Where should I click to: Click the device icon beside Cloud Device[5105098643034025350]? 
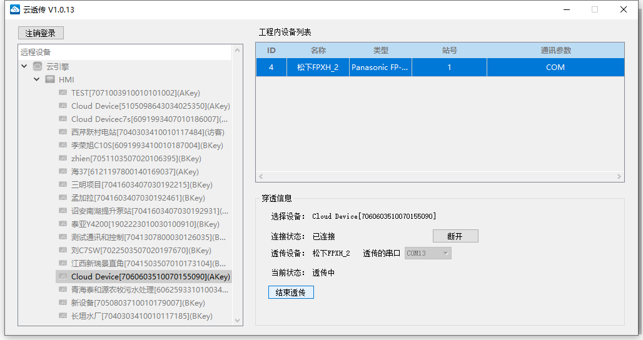63,106
